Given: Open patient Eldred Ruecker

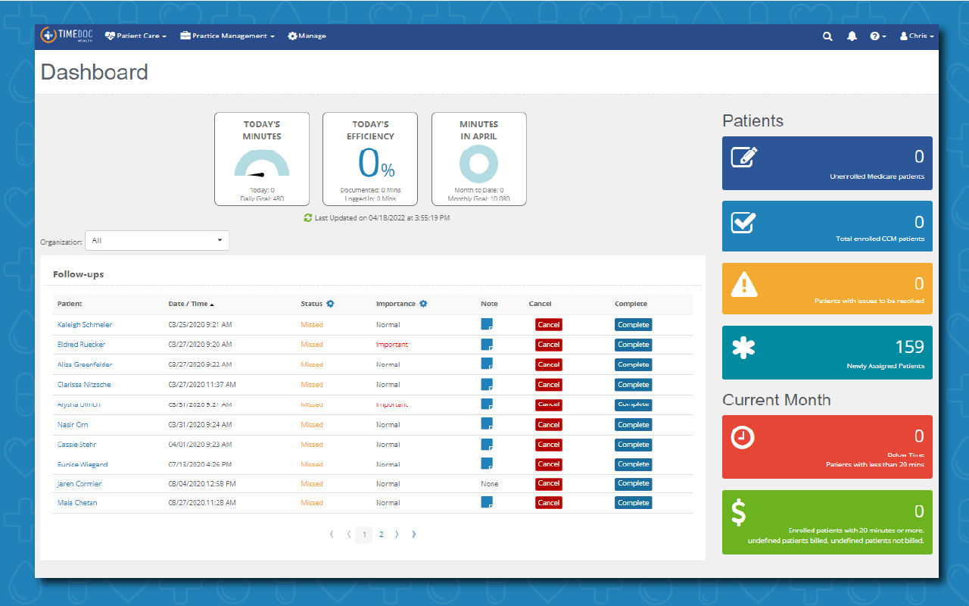Looking at the screenshot, I should point(81,344).
